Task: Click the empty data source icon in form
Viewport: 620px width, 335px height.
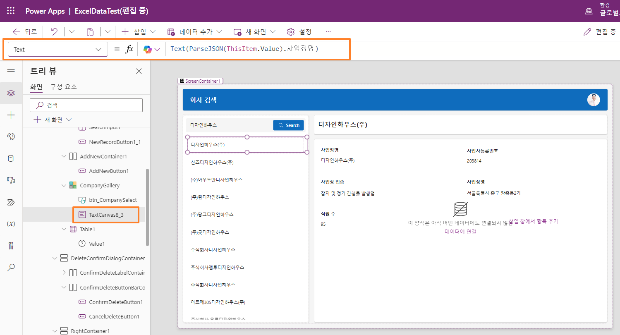Action: tap(460, 209)
